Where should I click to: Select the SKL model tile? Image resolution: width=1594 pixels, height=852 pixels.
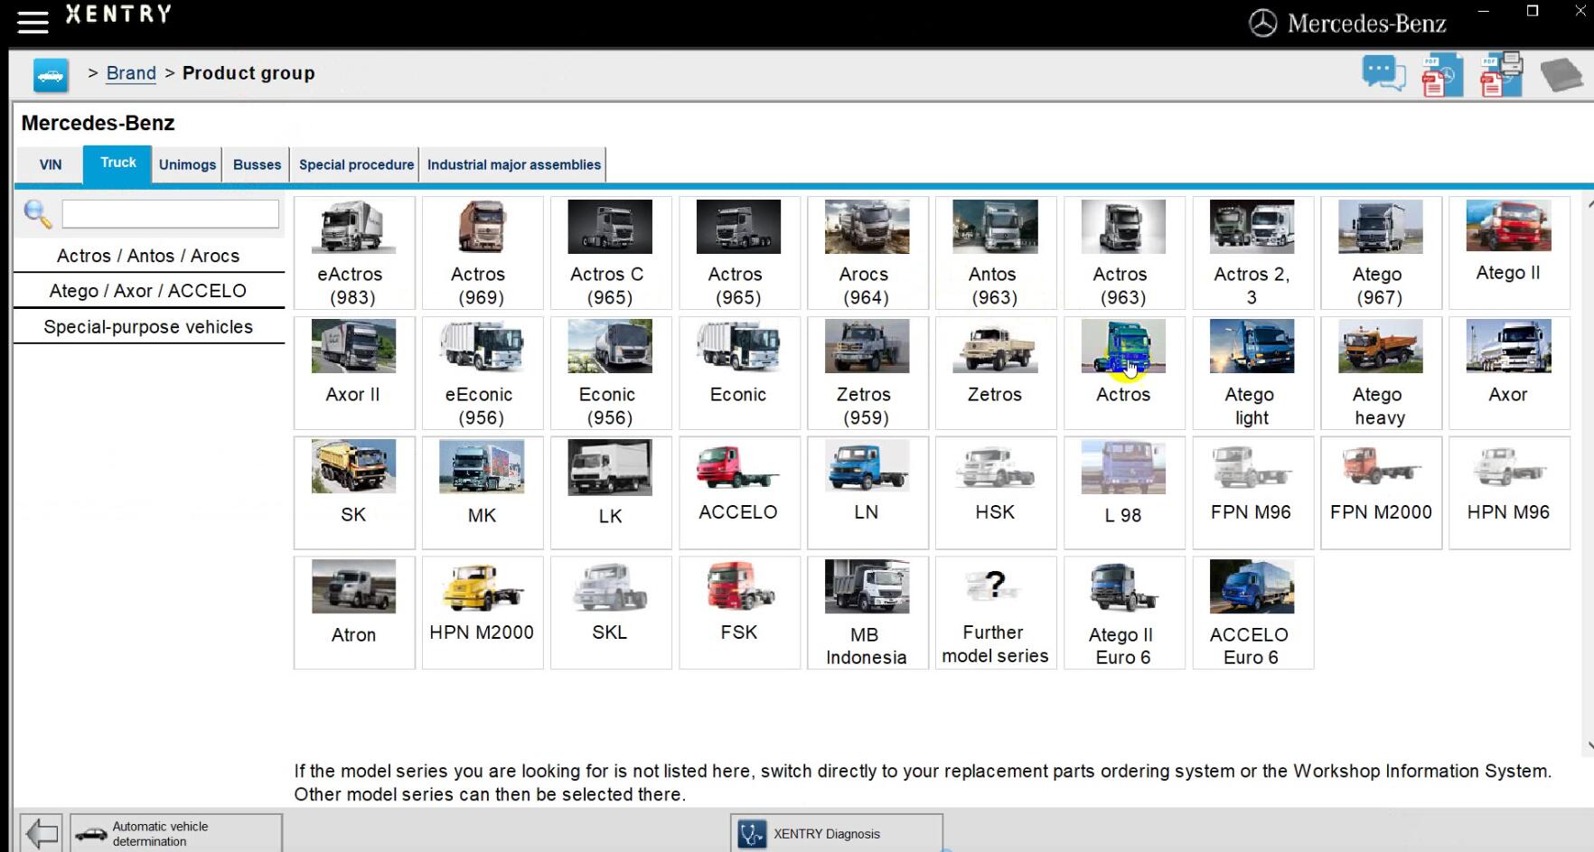(611, 613)
